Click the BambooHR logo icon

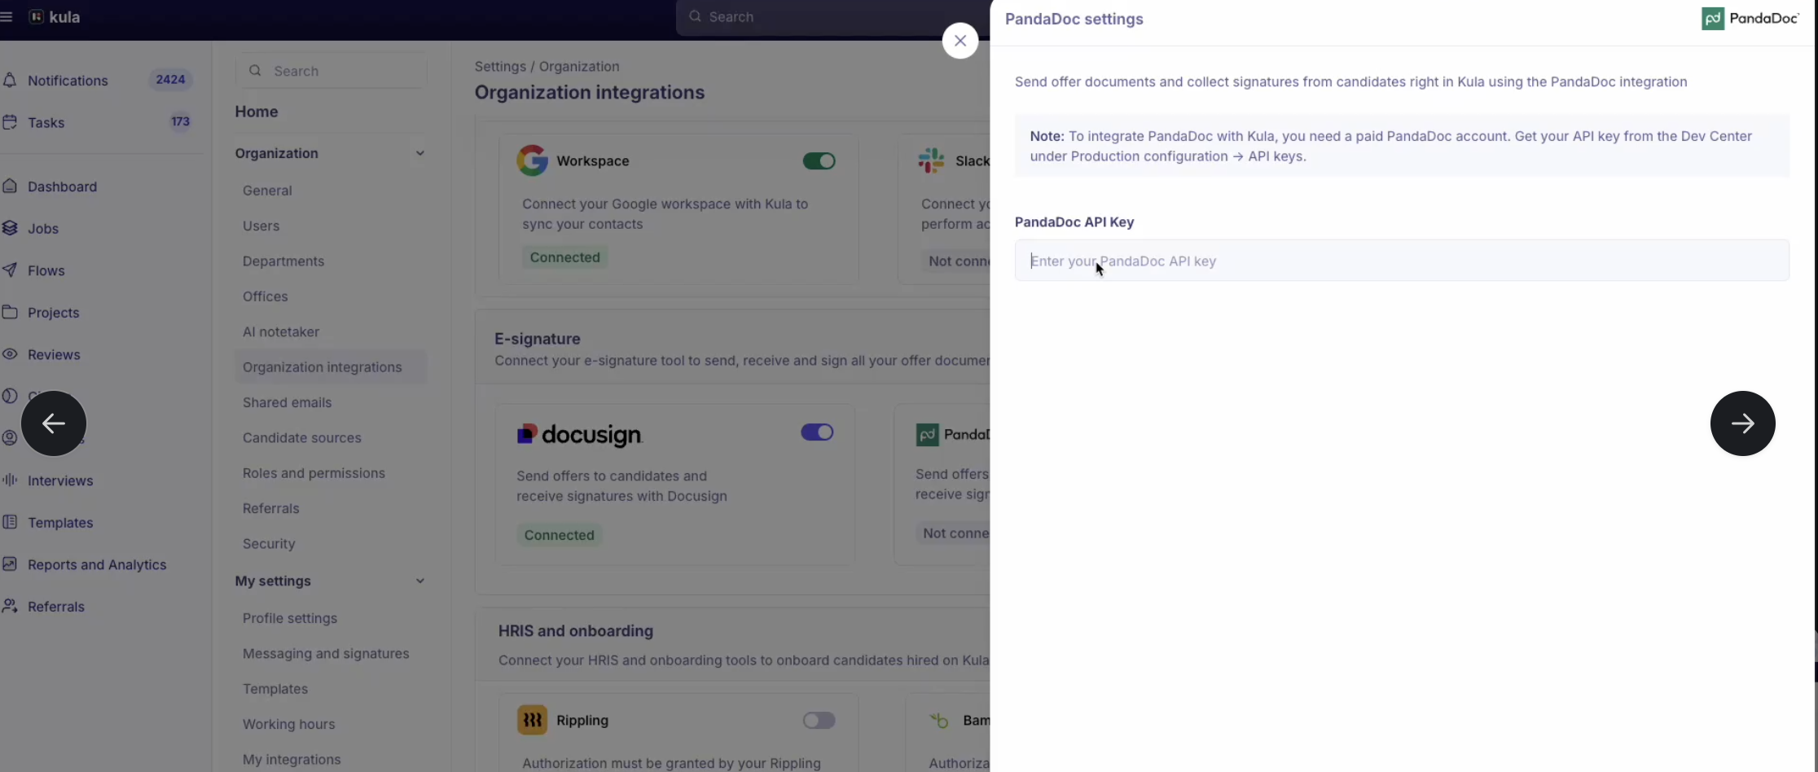(x=939, y=720)
